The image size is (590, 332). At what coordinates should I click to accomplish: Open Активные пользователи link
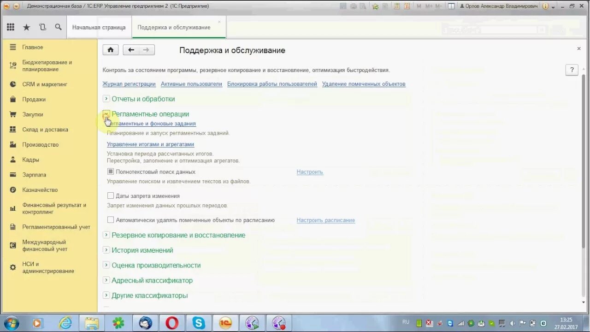[x=191, y=84]
